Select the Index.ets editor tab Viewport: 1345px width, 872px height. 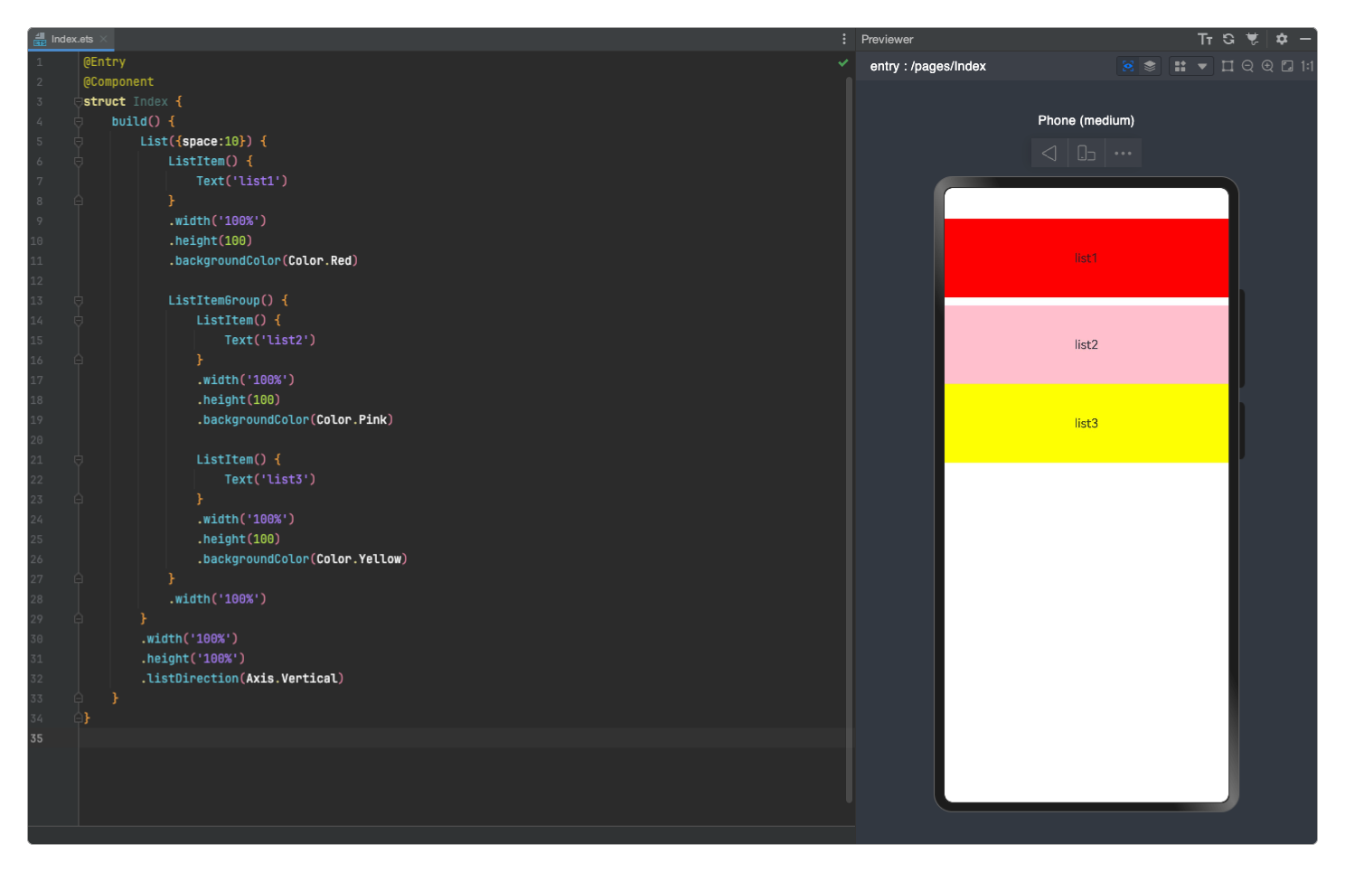[71, 39]
